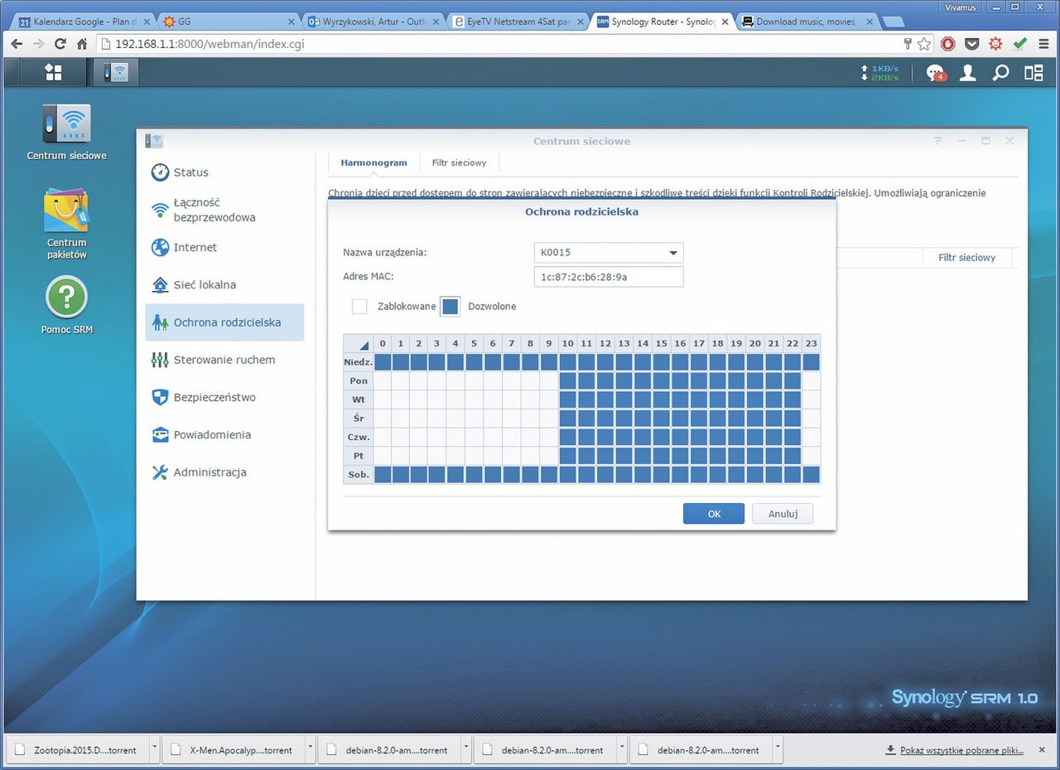
Task: Open the Zootopia.2015 torrent download
Action: 77,750
